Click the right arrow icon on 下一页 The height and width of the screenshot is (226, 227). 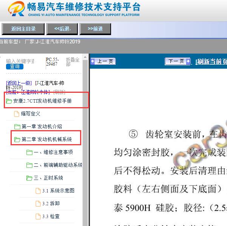tap(188, 61)
